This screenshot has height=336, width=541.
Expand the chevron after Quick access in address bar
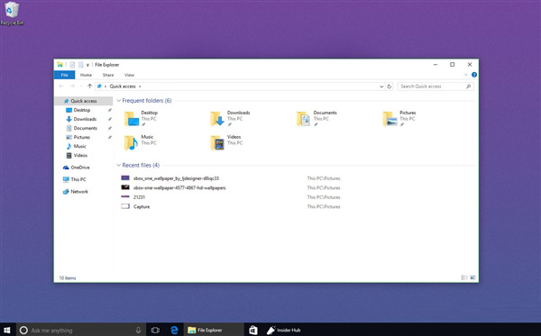[140, 86]
